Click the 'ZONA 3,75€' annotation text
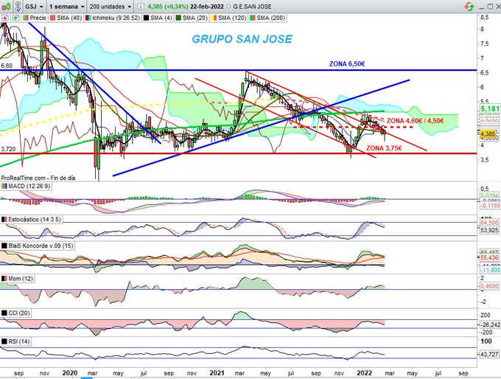Viewport: 501px width, 379px height. [384, 148]
